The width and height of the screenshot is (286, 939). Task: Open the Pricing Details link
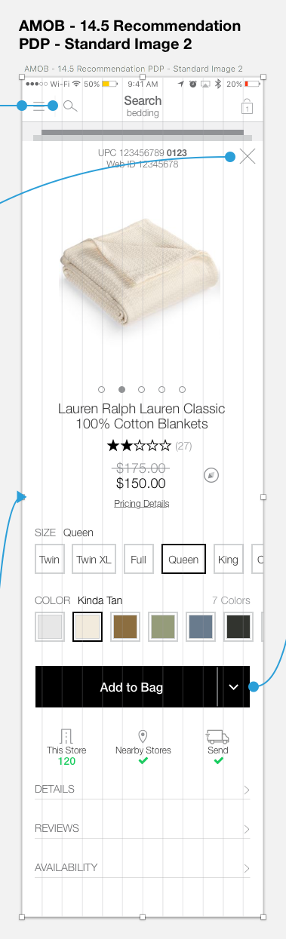tap(142, 504)
